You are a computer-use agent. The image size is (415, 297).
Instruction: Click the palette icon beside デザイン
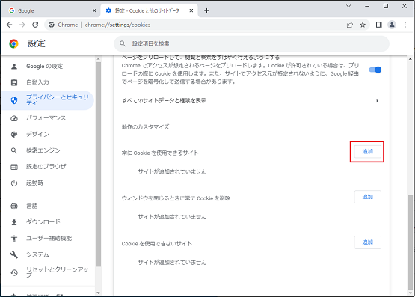pyautogui.click(x=14, y=135)
